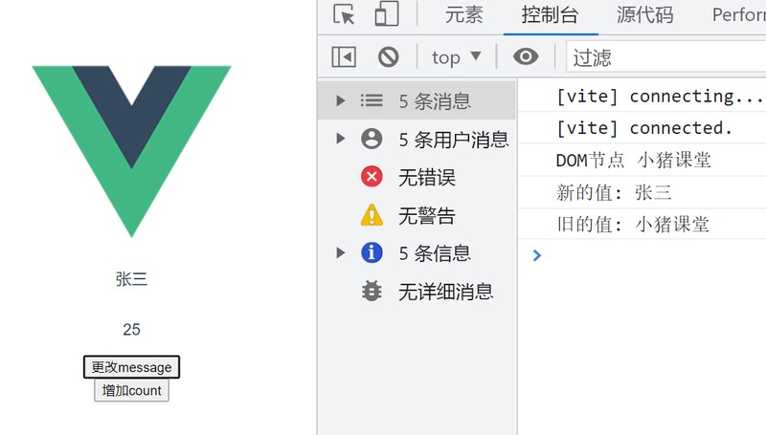Switch to the 元素 tab
766x435 pixels.
click(463, 14)
